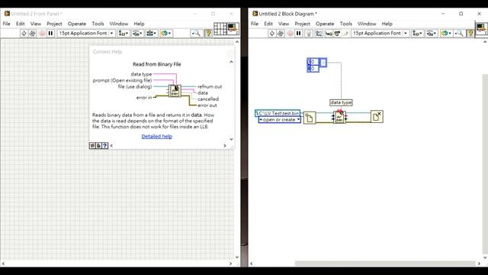Open Window menu in Block Diagram

367,24
